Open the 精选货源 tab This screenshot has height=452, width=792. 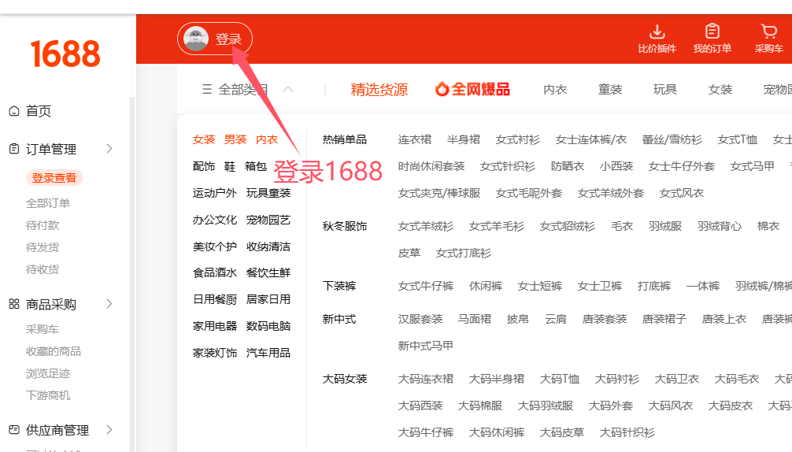(379, 90)
